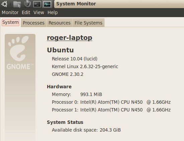Switch to the Processes tab

[x=33, y=23]
